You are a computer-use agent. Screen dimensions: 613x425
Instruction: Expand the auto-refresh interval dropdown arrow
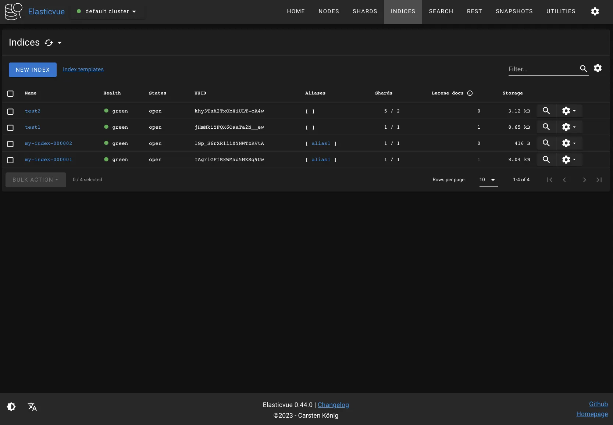tap(60, 43)
